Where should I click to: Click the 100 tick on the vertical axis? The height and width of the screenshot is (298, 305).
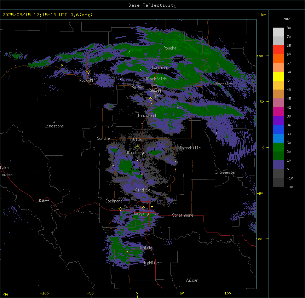(260, 56)
